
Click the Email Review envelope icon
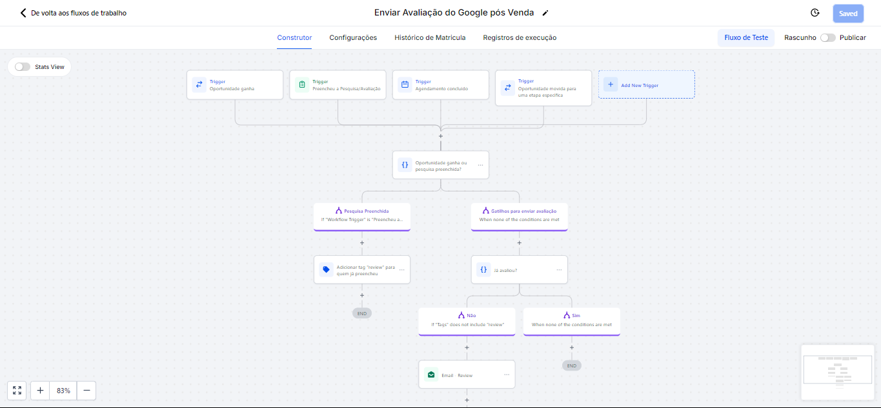(430, 374)
